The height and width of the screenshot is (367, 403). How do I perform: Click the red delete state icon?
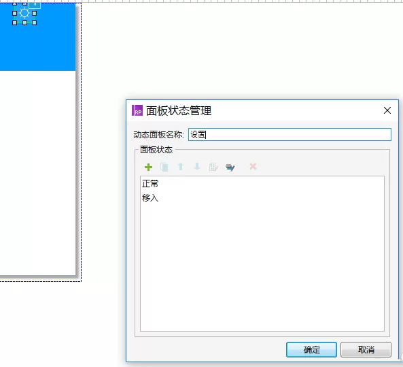253,166
